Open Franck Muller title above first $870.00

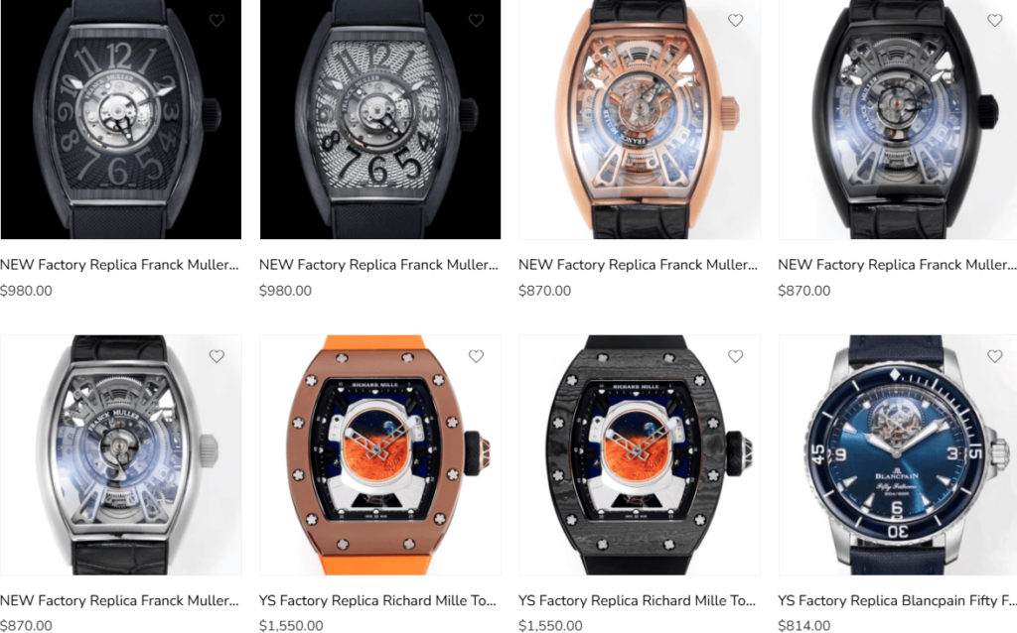639,264
